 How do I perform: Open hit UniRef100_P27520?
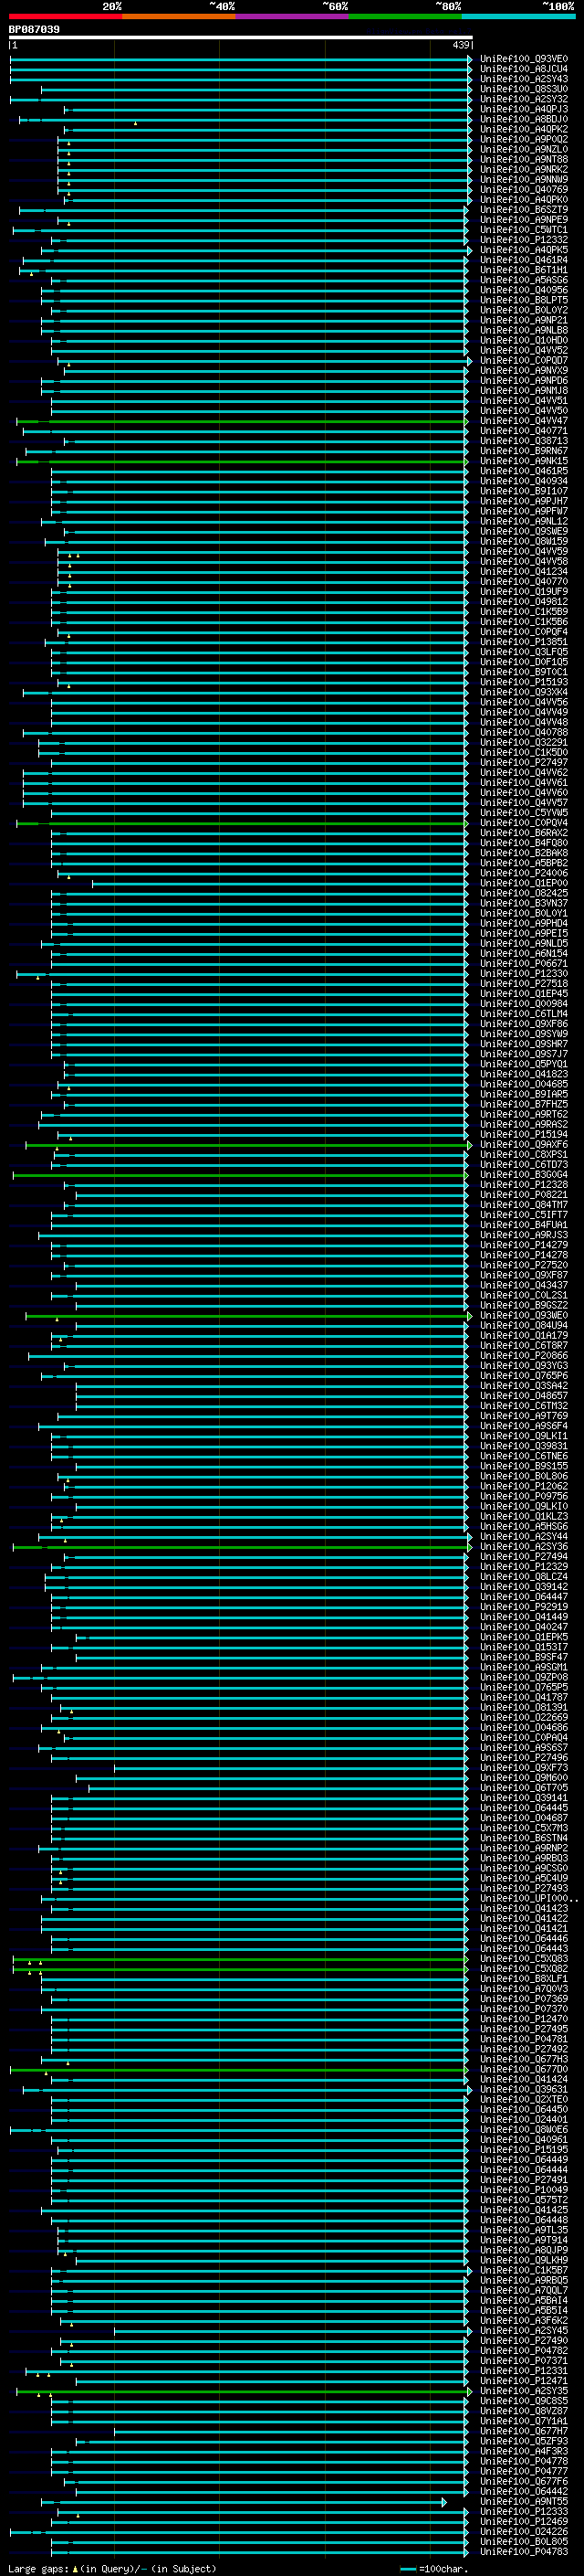[x=524, y=1265]
